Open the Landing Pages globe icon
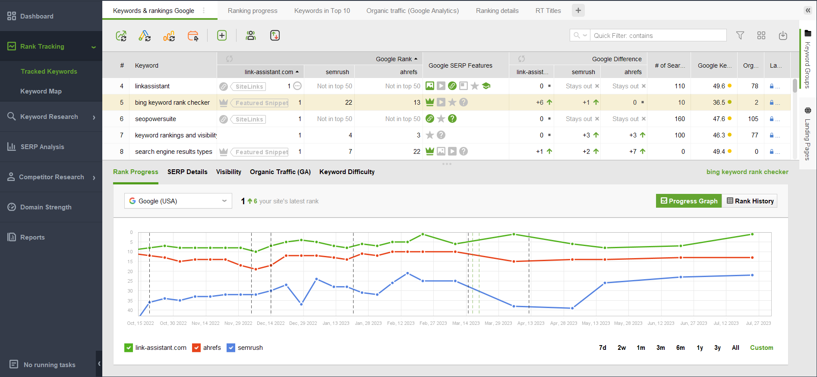Screen dimensions: 817x377 (808, 110)
